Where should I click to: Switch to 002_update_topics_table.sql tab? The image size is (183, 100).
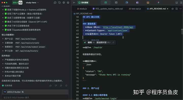tap(108, 9)
